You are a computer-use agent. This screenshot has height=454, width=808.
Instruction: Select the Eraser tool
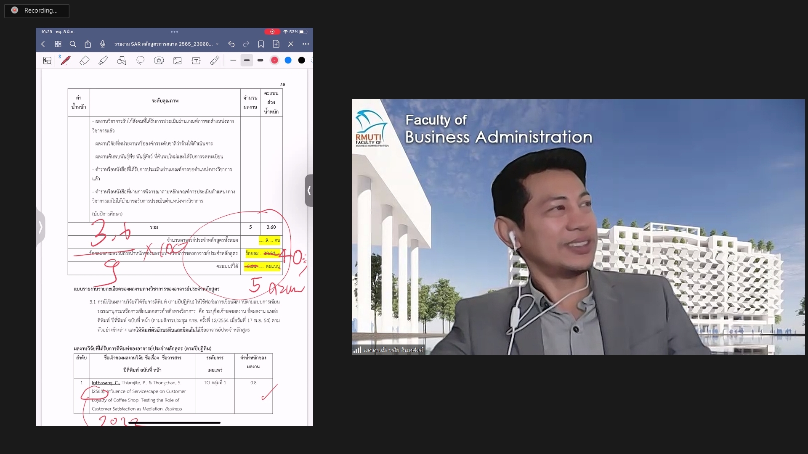[84, 61]
